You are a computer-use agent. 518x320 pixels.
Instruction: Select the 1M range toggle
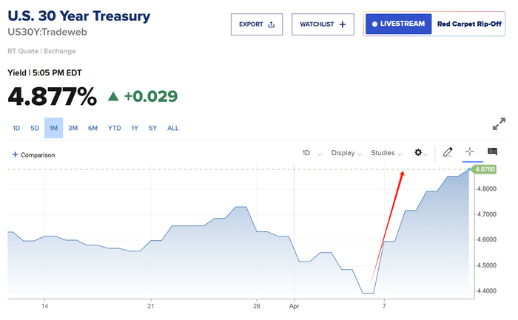click(x=53, y=128)
